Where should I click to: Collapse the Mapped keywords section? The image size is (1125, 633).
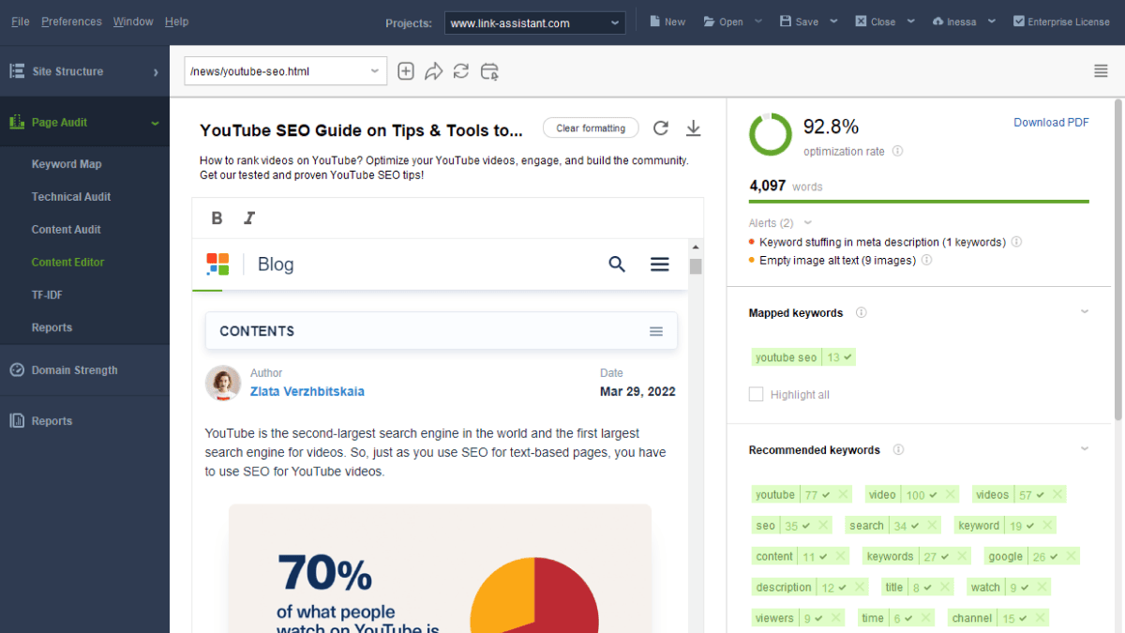coord(1085,312)
